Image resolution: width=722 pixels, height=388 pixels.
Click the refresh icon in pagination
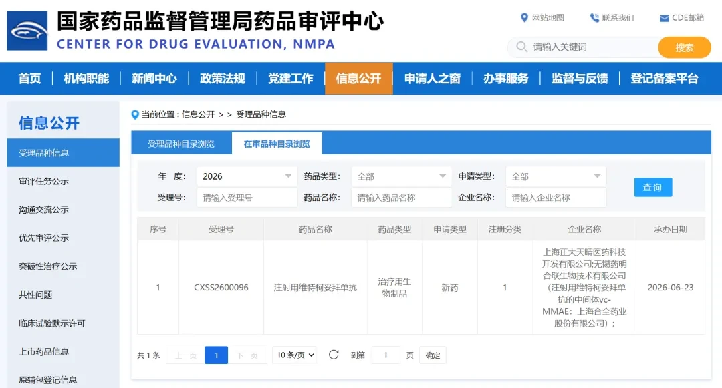click(x=334, y=355)
